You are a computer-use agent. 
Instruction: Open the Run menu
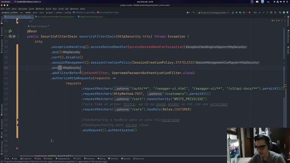coord(54,9)
